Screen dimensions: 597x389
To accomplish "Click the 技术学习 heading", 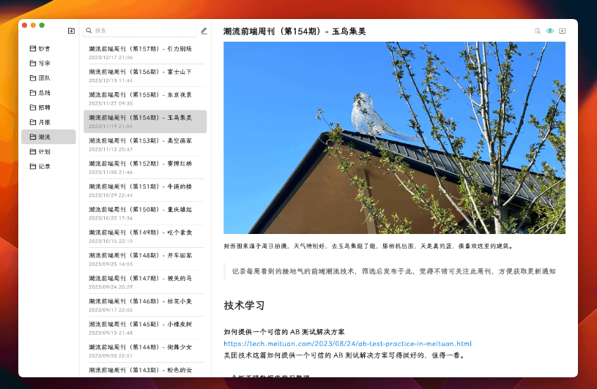I will [244, 306].
